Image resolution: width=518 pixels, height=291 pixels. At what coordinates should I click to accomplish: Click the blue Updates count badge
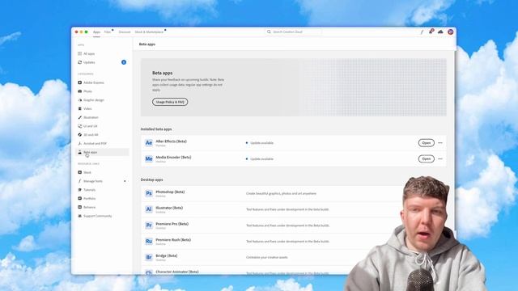124,62
